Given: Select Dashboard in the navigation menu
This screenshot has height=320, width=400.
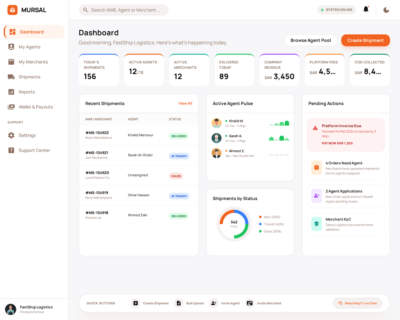Looking at the screenshot, I should [x=32, y=32].
